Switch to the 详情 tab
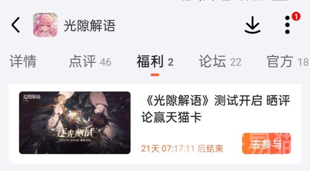Viewport: 310px width, 171px height. click(23, 61)
